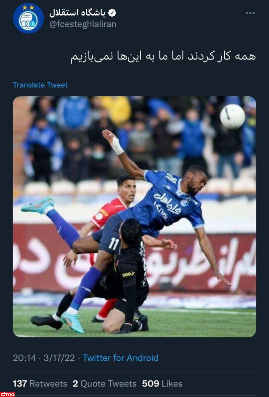
Task: Open the attached football match photo
Action: tap(134, 217)
